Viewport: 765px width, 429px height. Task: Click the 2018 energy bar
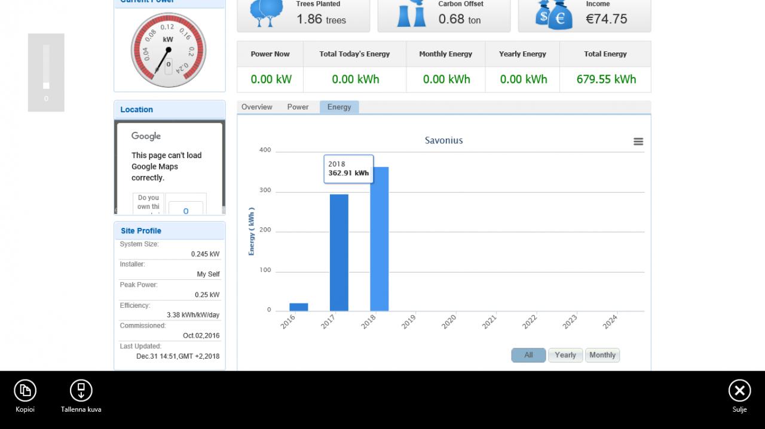(x=380, y=239)
